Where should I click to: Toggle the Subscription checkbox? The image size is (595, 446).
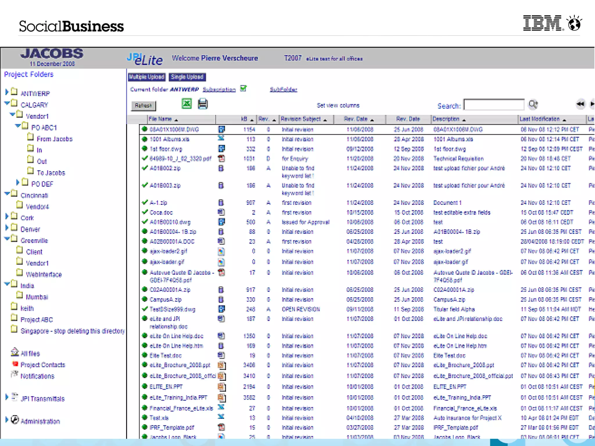[x=243, y=88]
